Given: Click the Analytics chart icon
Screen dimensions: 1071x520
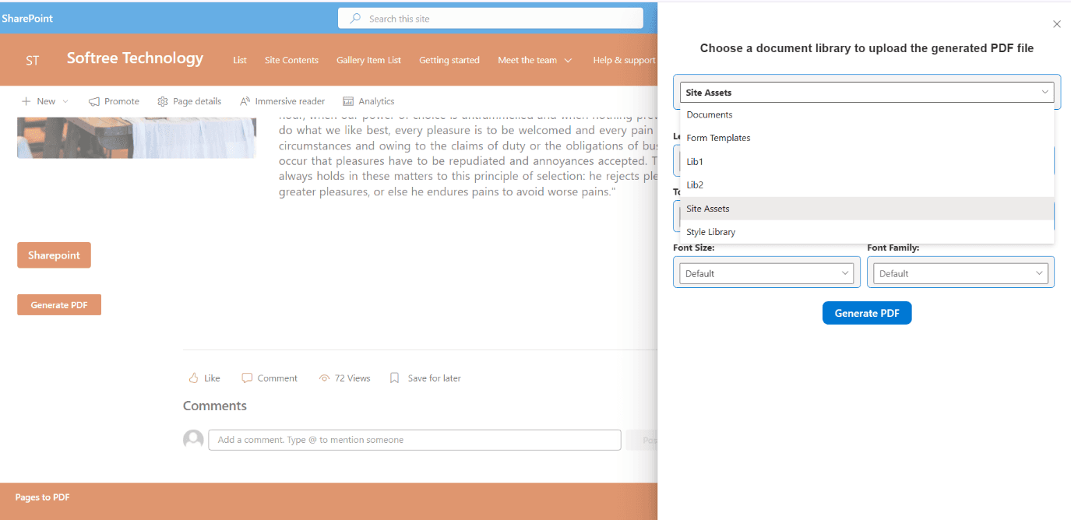Looking at the screenshot, I should [x=348, y=101].
